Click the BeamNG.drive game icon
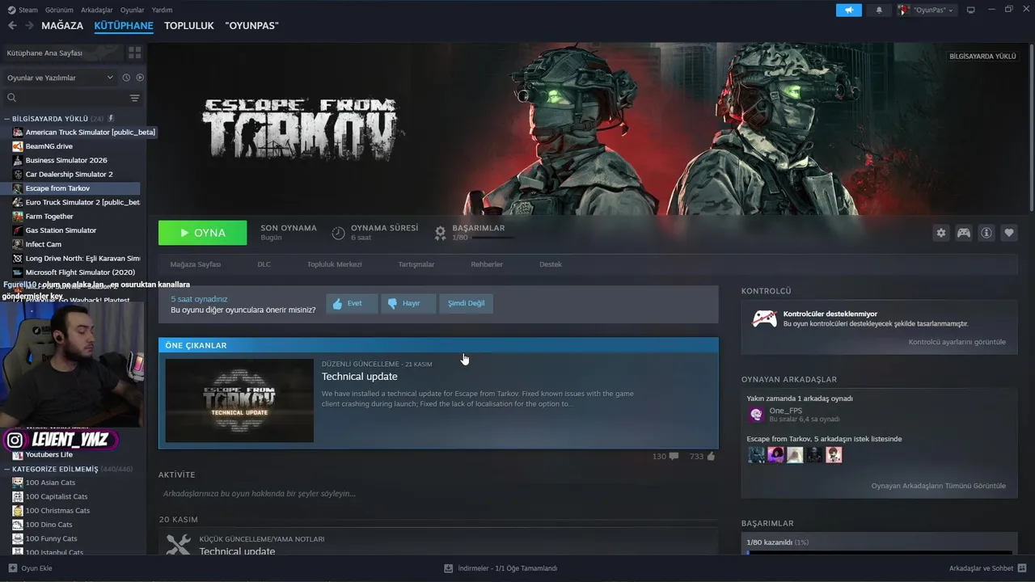The image size is (1035, 582). click(x=18, y=146)
